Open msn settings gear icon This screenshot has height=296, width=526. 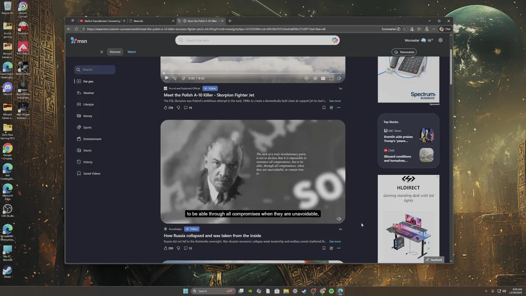click(441, 40)
